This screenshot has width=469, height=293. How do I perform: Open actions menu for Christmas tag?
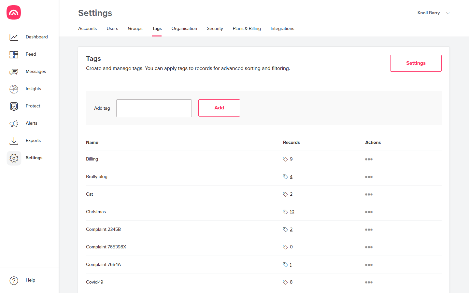coord(369,212)
